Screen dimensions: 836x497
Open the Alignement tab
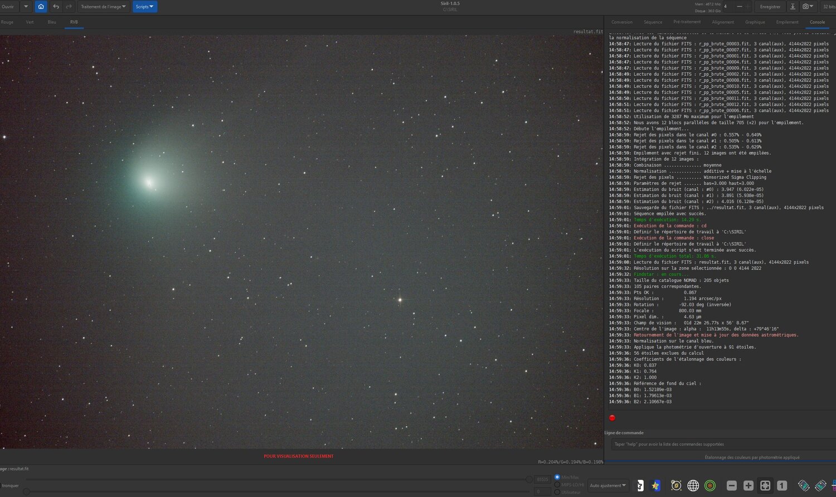click(x=723, y=22)
